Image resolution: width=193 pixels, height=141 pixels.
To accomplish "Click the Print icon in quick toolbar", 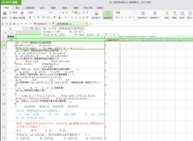I will tap(14, 24).
